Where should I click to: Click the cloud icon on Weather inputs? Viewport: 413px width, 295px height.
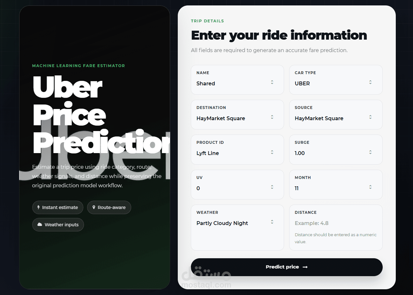tap(40, 225)
